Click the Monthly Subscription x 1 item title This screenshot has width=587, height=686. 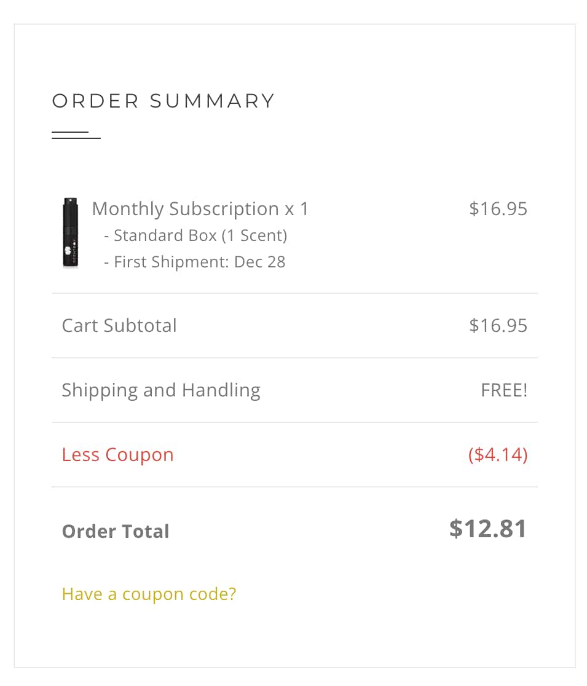200,208
